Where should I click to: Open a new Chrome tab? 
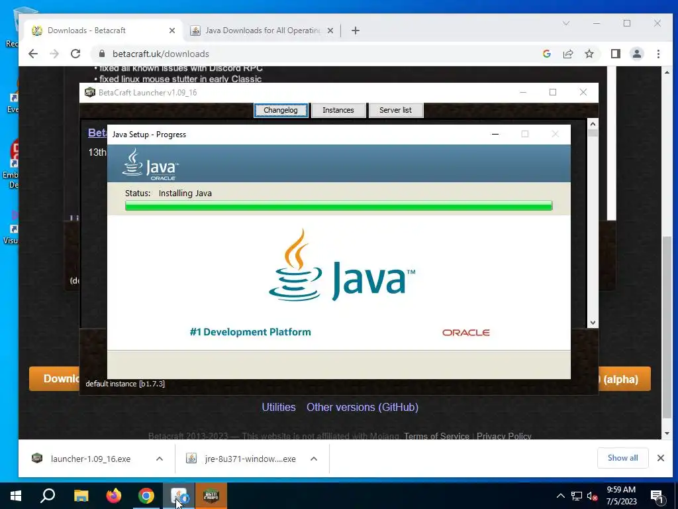[356, 30]
